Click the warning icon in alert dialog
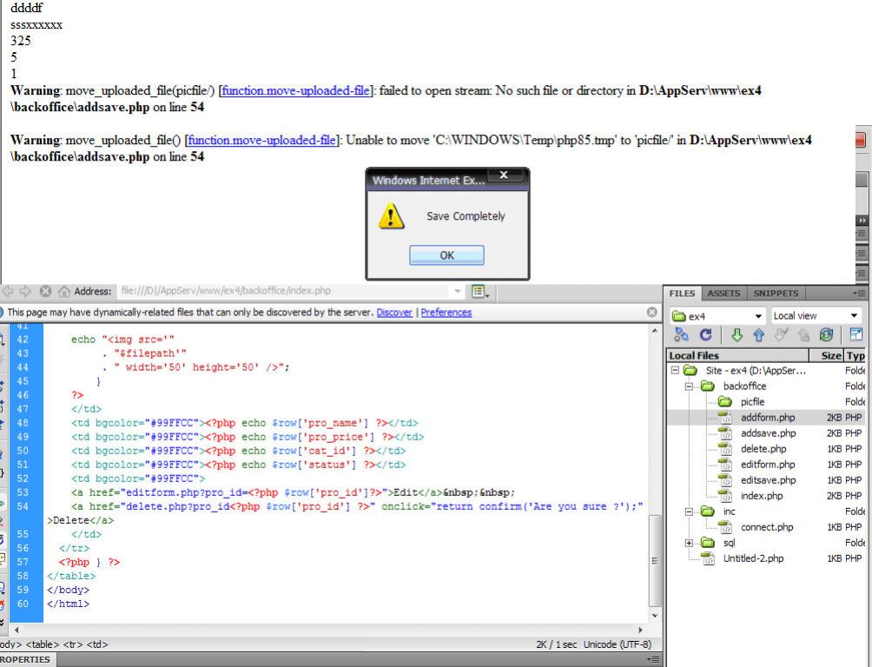The width and height of the screenshot is (872, 667). pyautogui.click(x=392, y=216)
